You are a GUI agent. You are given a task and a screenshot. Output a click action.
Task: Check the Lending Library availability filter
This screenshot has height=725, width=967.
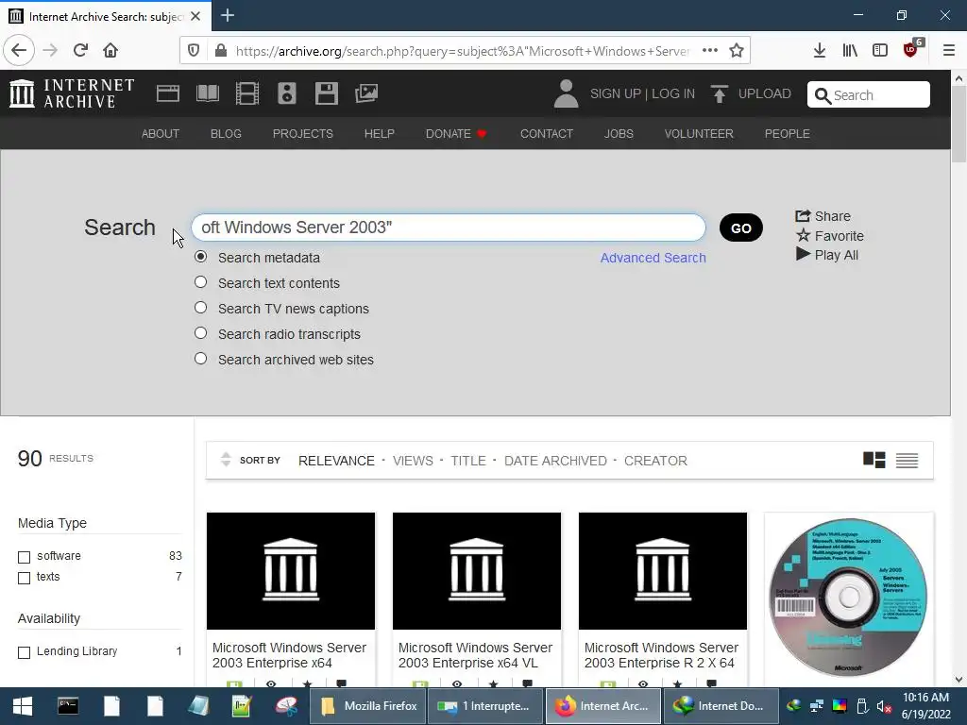pos(24,652)
